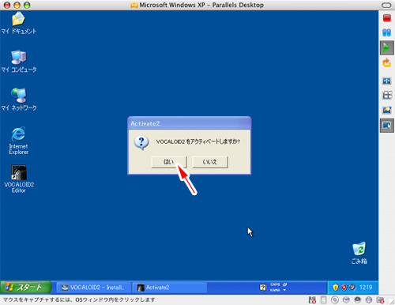Viewport: 395px width, 305px height.
Task: Switch to VOCALOID2 - Install taskbar item
Action: point(94,288)
